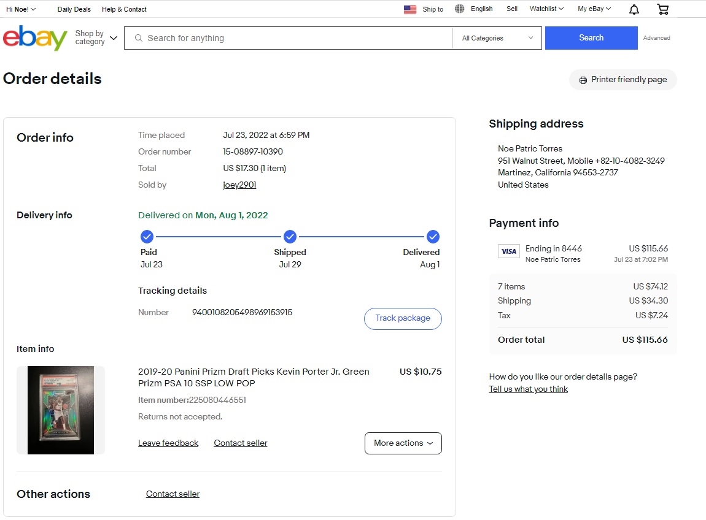
Task: Expand the Hi Noe! account dropdown
Action: tap(21, 9)
